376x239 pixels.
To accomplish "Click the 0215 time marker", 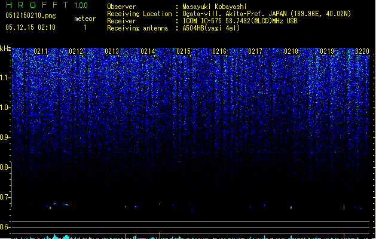I will tap(184, 51).
